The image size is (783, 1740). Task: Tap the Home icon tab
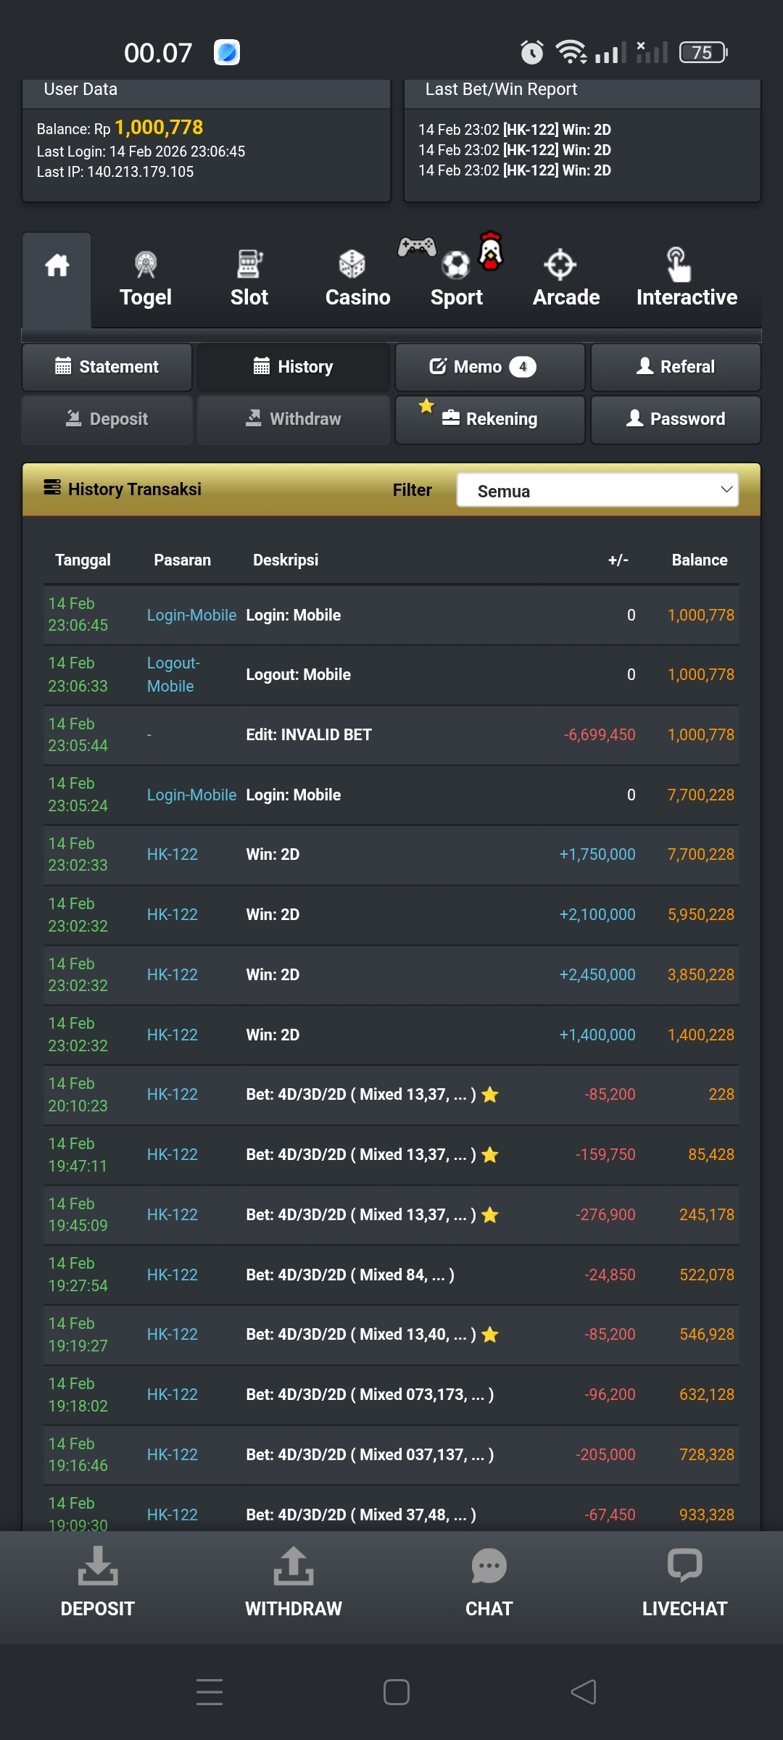[x=57, y=266]
